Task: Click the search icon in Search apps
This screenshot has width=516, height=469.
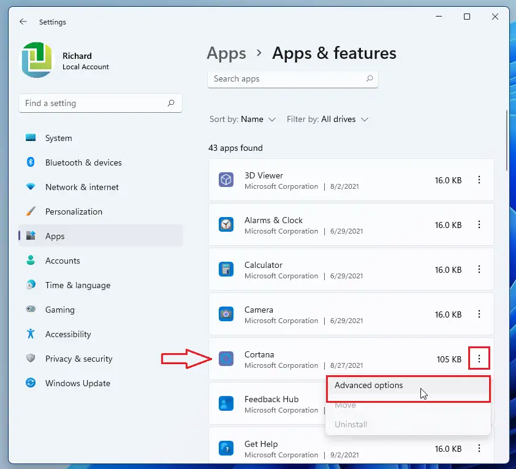Action: coord(370,78)
